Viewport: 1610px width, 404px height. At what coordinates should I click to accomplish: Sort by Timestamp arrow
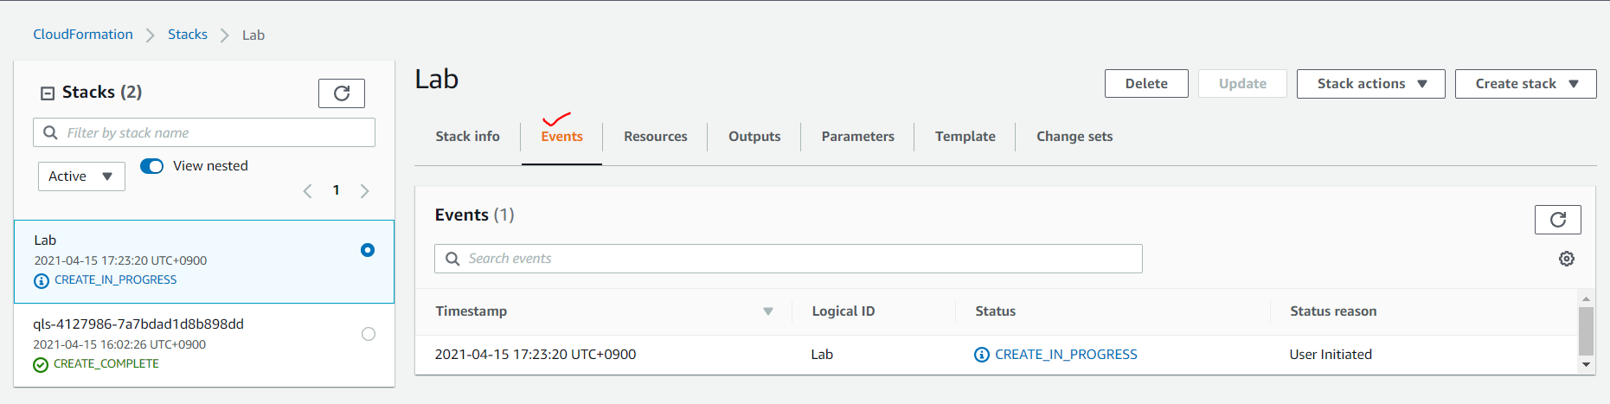point(768,311)
